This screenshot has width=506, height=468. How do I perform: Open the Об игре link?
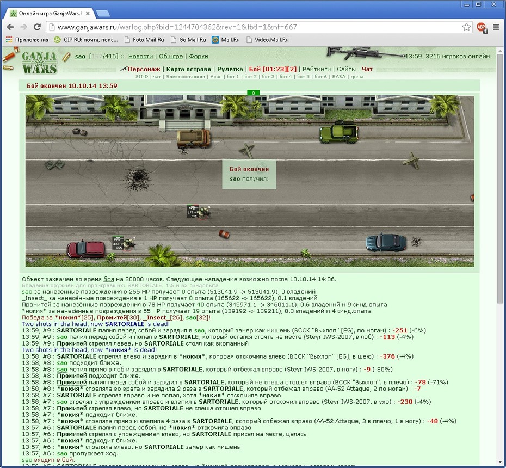pyautogui.click(x=171, y=57)
